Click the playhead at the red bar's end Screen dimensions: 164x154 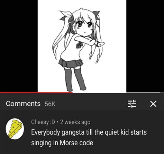coord(72,92)
